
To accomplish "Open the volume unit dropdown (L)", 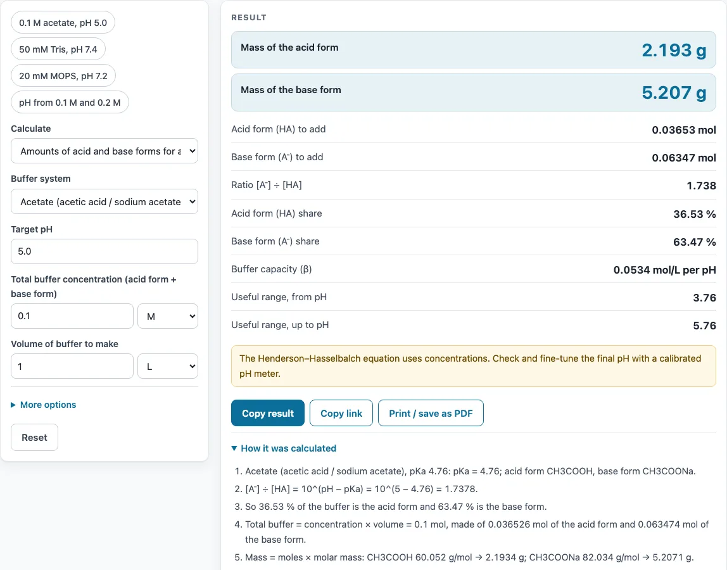I will click(x=168, y=367).
